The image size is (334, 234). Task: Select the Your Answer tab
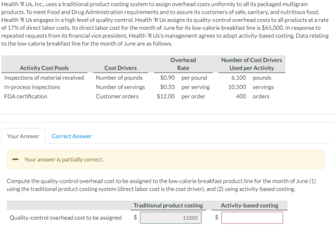tap(23, 136)
